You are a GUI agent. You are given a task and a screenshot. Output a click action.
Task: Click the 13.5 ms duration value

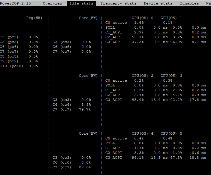click(x=159, y=158)
